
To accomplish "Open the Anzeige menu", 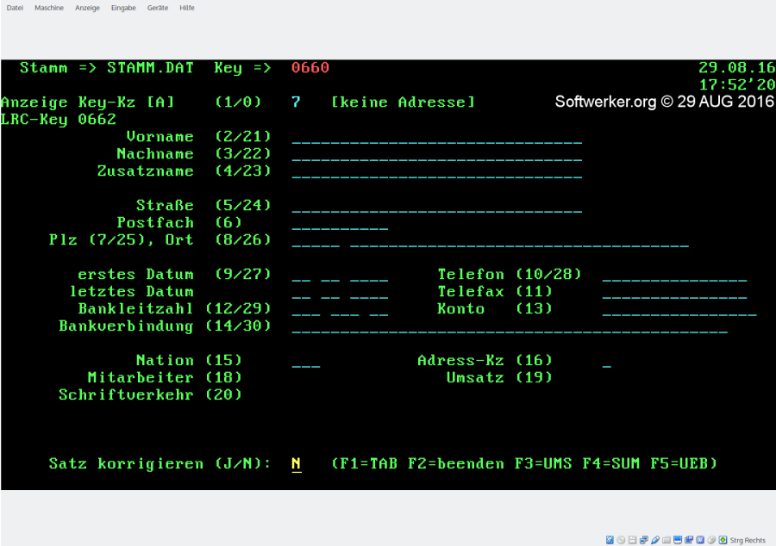I will pyautogui.click(x=87, y=8).
